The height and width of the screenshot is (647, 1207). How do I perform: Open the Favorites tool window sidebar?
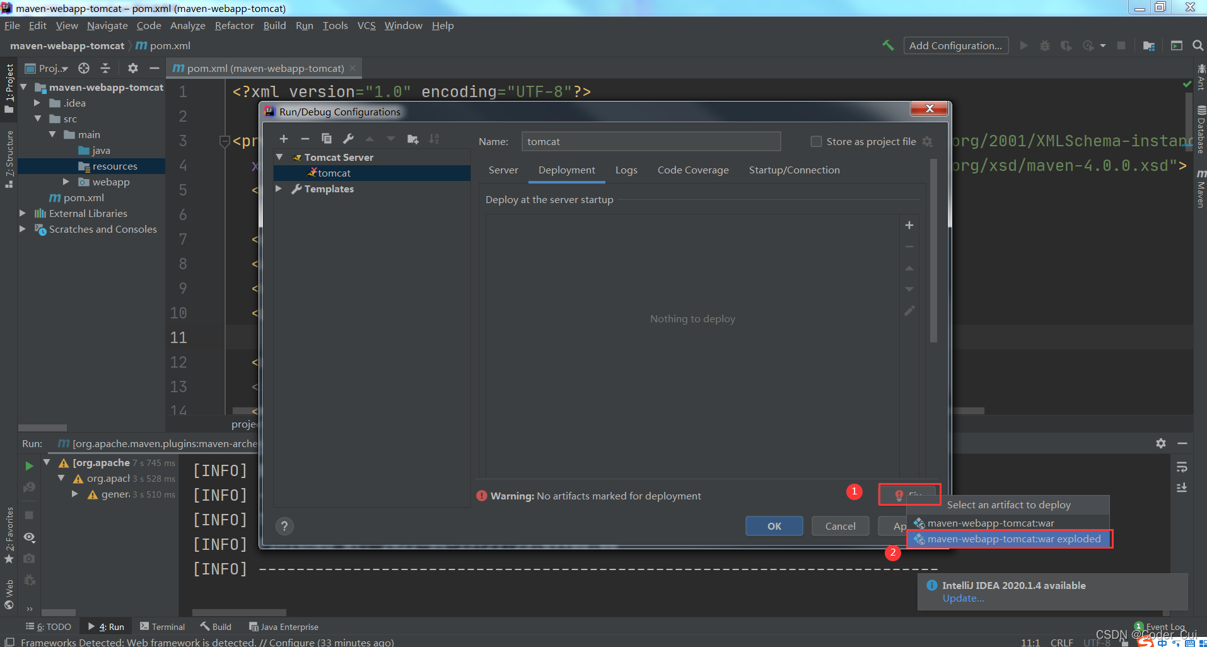pos(9,534)
